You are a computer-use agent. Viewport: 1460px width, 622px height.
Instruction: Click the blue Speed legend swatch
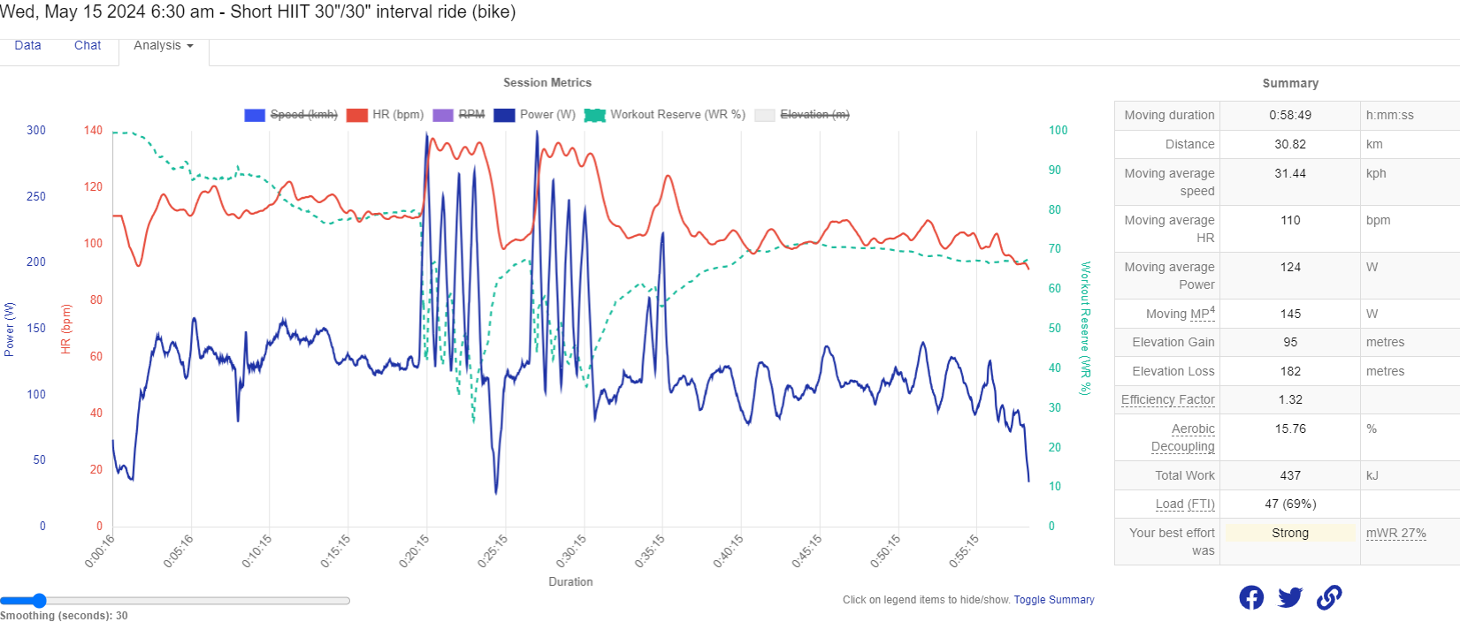click(x=255, y=115)
